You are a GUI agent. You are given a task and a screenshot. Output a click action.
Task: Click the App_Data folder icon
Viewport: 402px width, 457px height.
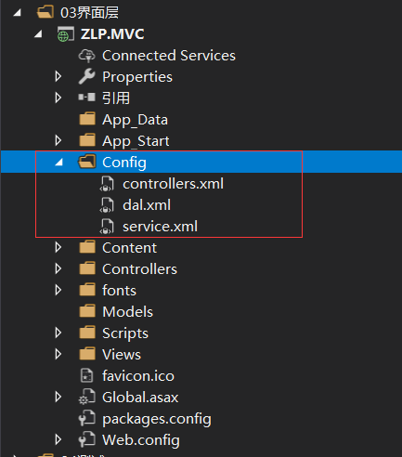tap(87, 119)
